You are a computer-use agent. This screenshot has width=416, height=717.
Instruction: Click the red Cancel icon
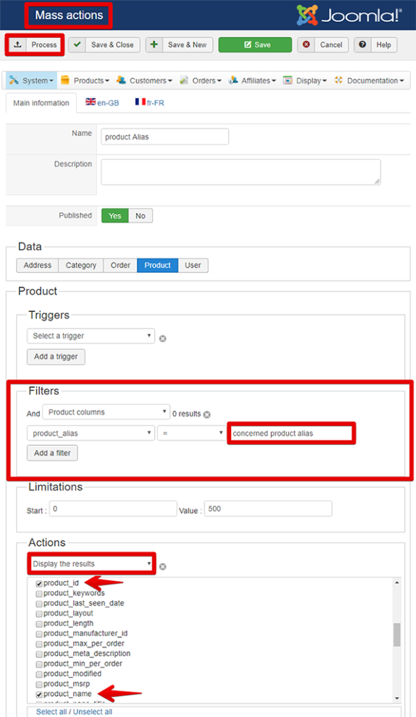(306, 45)
